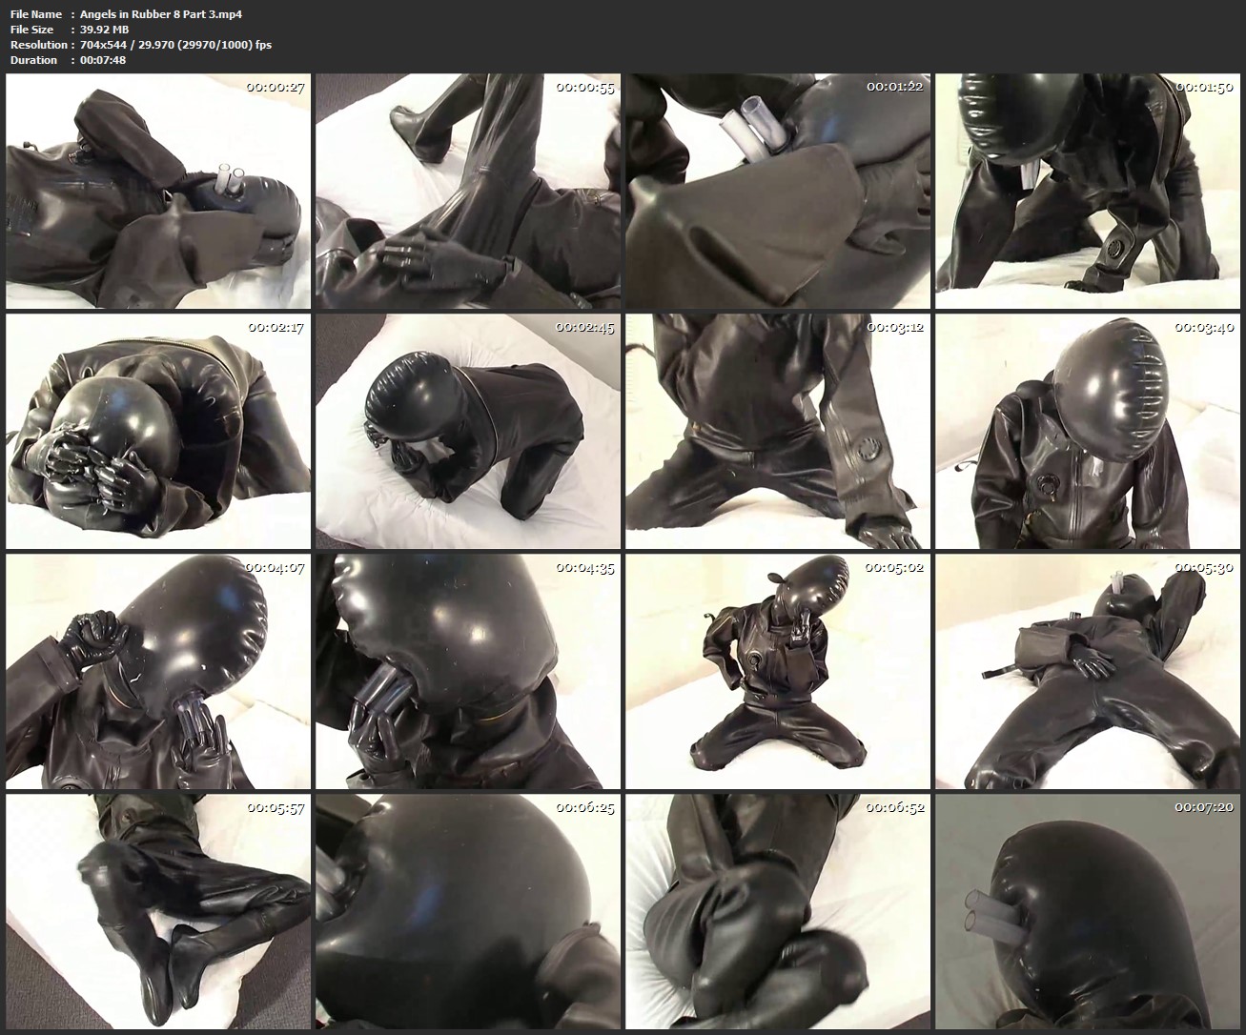The image size is (1246, 1035).
Task: Click the thumbnail timestamped 00:03:12
Action: 778,432
